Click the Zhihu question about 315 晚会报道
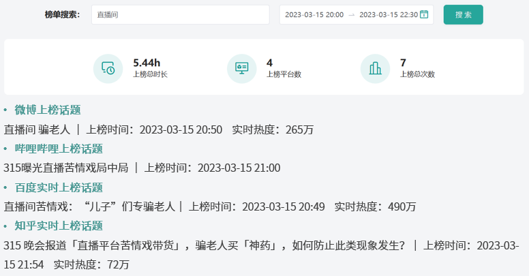529x276 pixels. point(205,245)
